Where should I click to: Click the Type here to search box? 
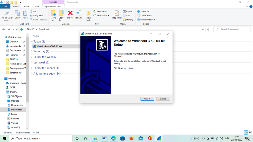coord(41,138)
